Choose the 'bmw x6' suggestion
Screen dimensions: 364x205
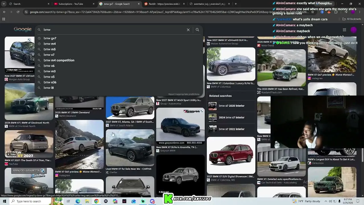pyautogui.click(x=119, y=66)
